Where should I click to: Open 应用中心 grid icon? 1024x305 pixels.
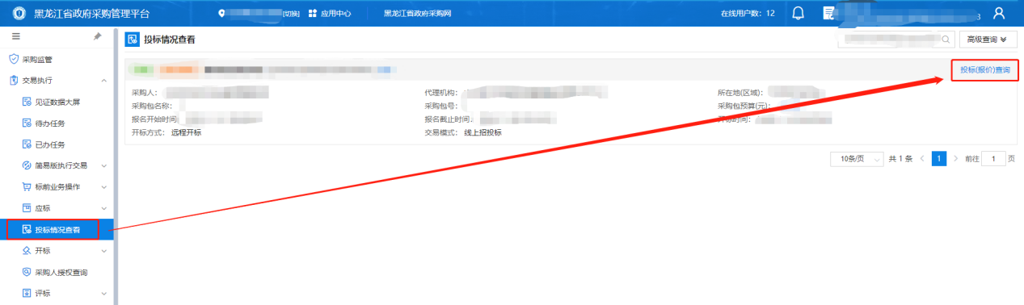point(313,14)
